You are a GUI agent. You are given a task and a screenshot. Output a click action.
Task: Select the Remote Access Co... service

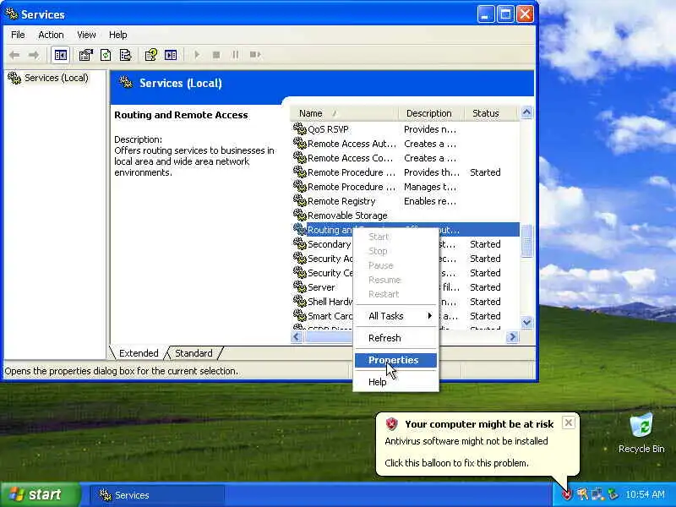[x=406, y=158]
